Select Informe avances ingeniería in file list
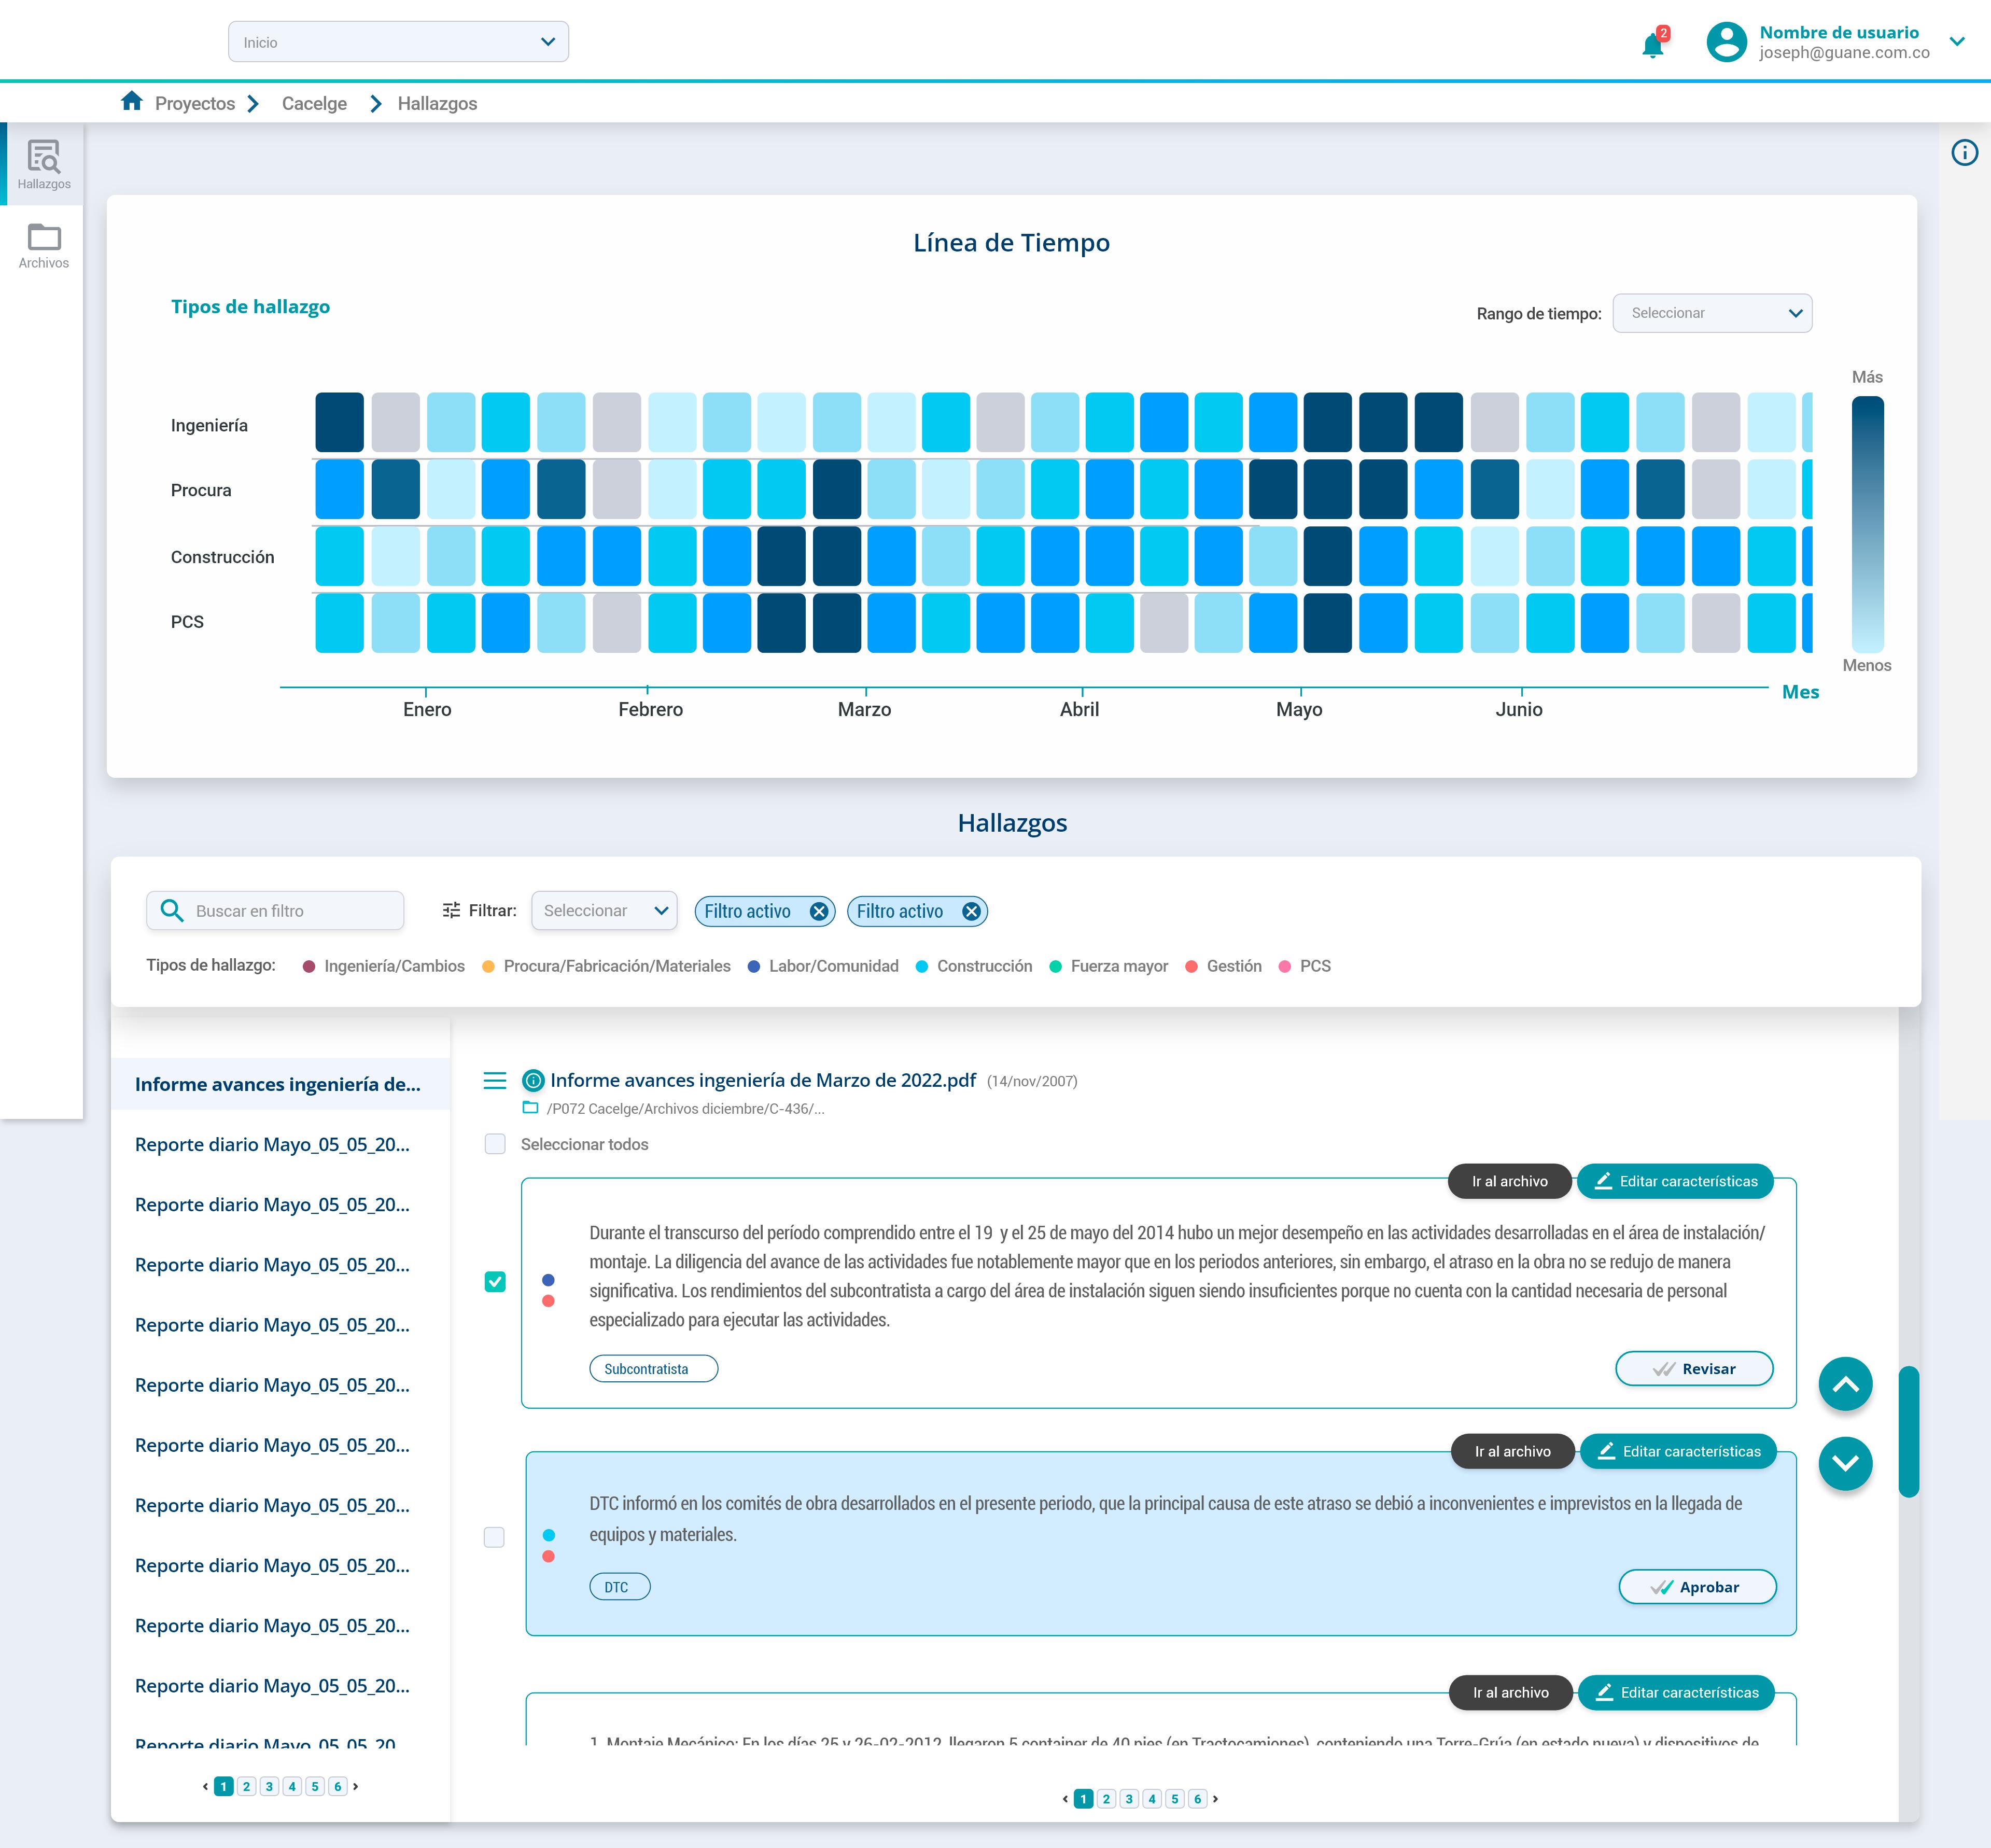The image size is (1991, 1848). [278, 1084]
